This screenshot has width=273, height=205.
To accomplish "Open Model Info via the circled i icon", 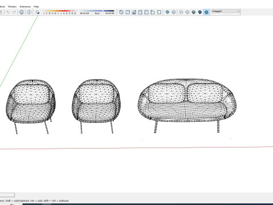I will click(29, 12).
